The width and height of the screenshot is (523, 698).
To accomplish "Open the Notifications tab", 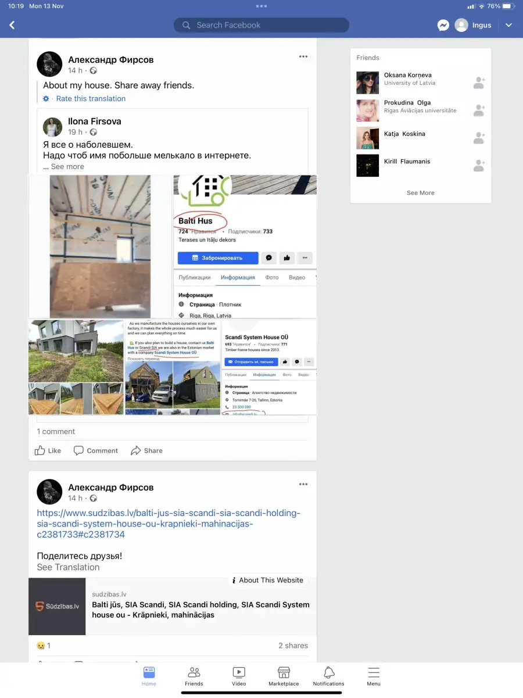I will [x=329, y=676].
